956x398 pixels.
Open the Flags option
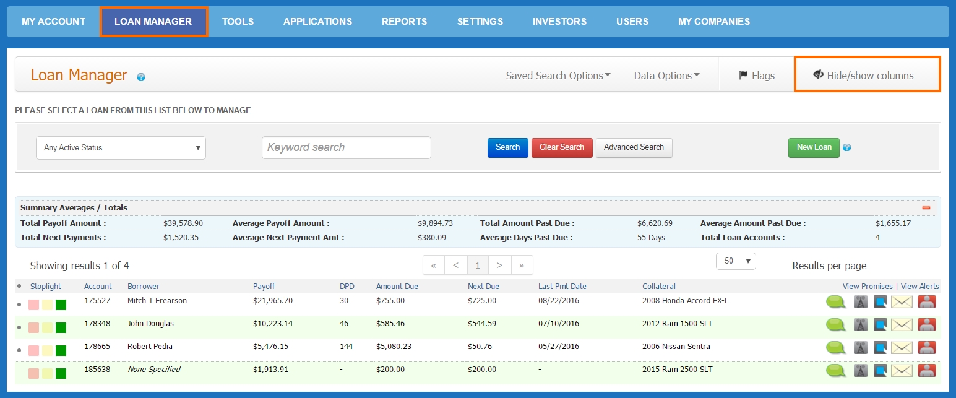click(x=757, y=76)
